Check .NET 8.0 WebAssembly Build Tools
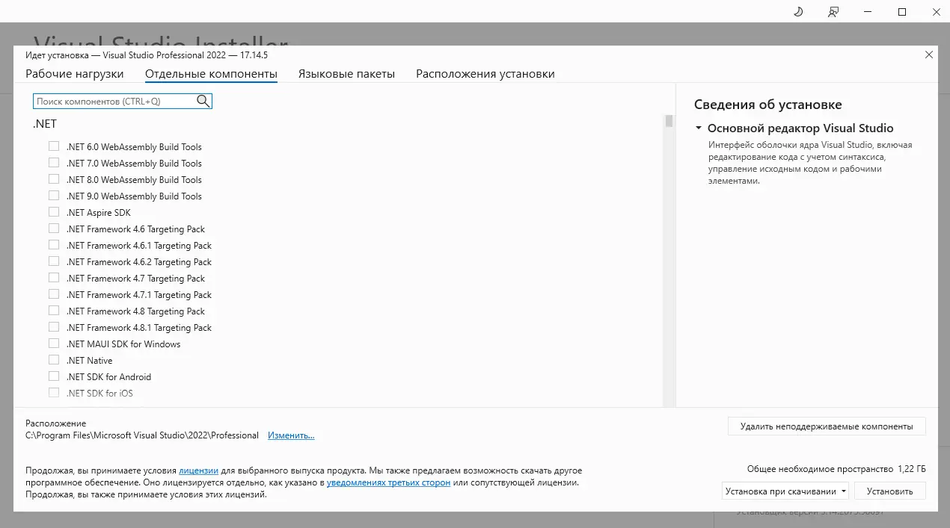950x528 pixels. click(x=54, y=179)
